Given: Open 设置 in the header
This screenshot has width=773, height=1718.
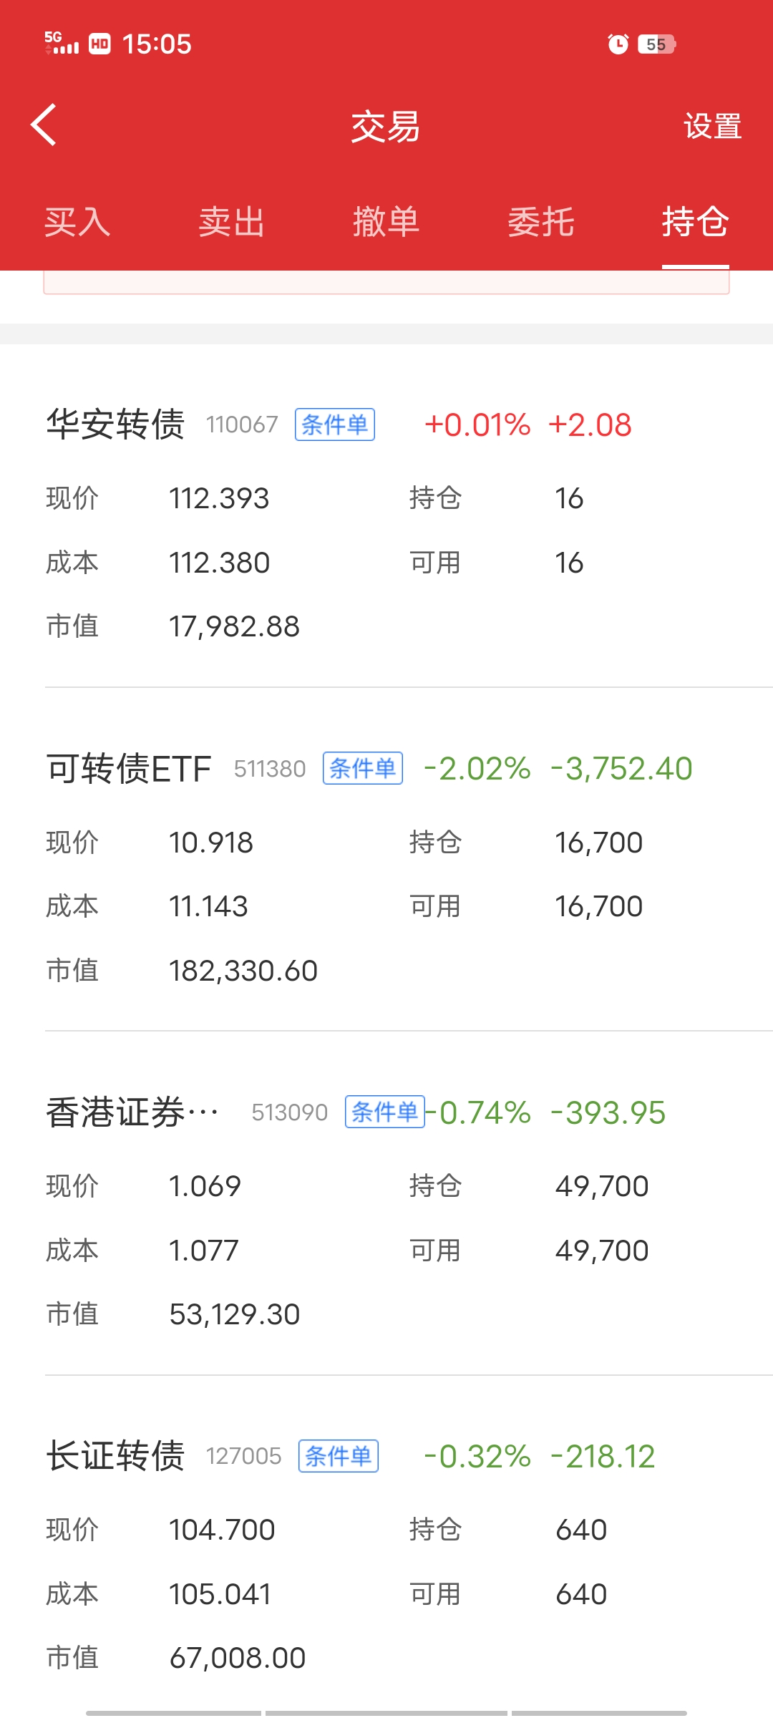Looking at the screenshot, I should pos(712,127).
